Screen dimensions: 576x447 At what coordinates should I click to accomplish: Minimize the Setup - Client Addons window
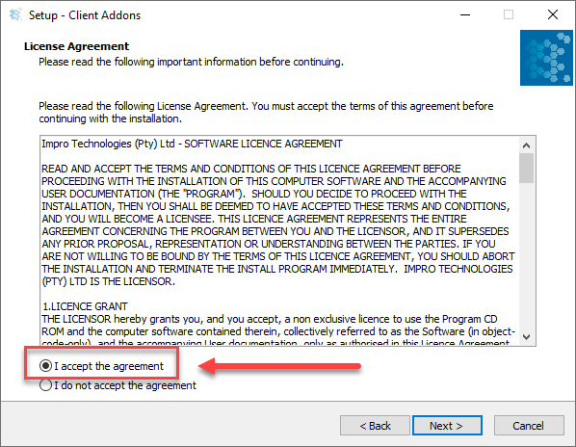(x=465, y=15)
